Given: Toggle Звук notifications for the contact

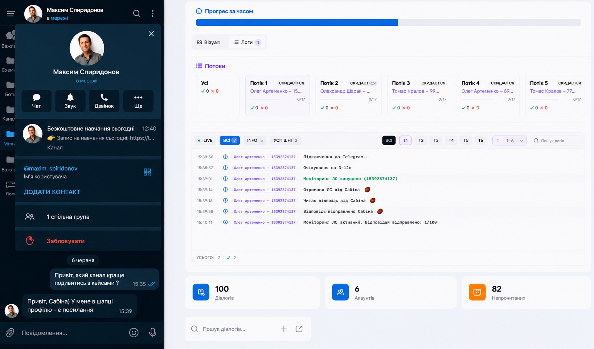Looking at the screenshot, I should 70,101.
